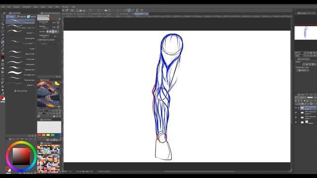The width and height of the screenshot is (317, 178).
Task: Click a color in the color set palette
Action: [x=49, y=159]
